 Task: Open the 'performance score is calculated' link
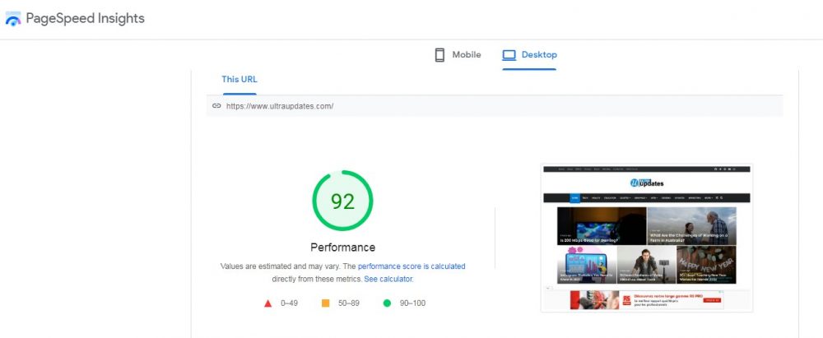pos(411,266)
